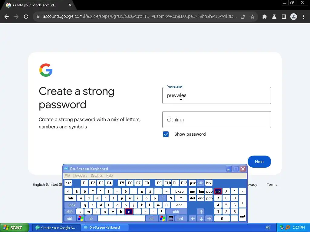The image size is (310, 232).
Task: Reload the page in Chrome
Action: tap(26, 17)
